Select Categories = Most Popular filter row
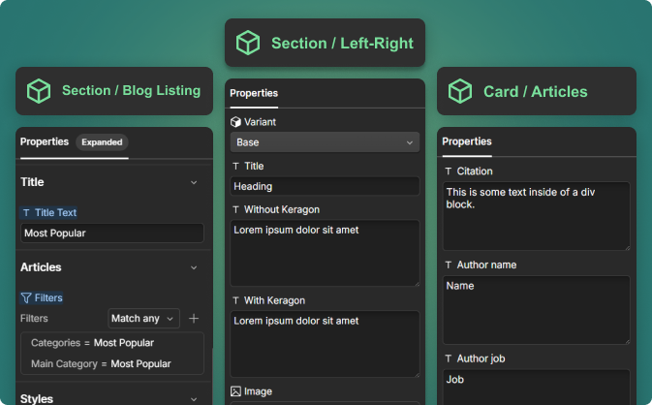The image size is (652, 405). point(92,343)
